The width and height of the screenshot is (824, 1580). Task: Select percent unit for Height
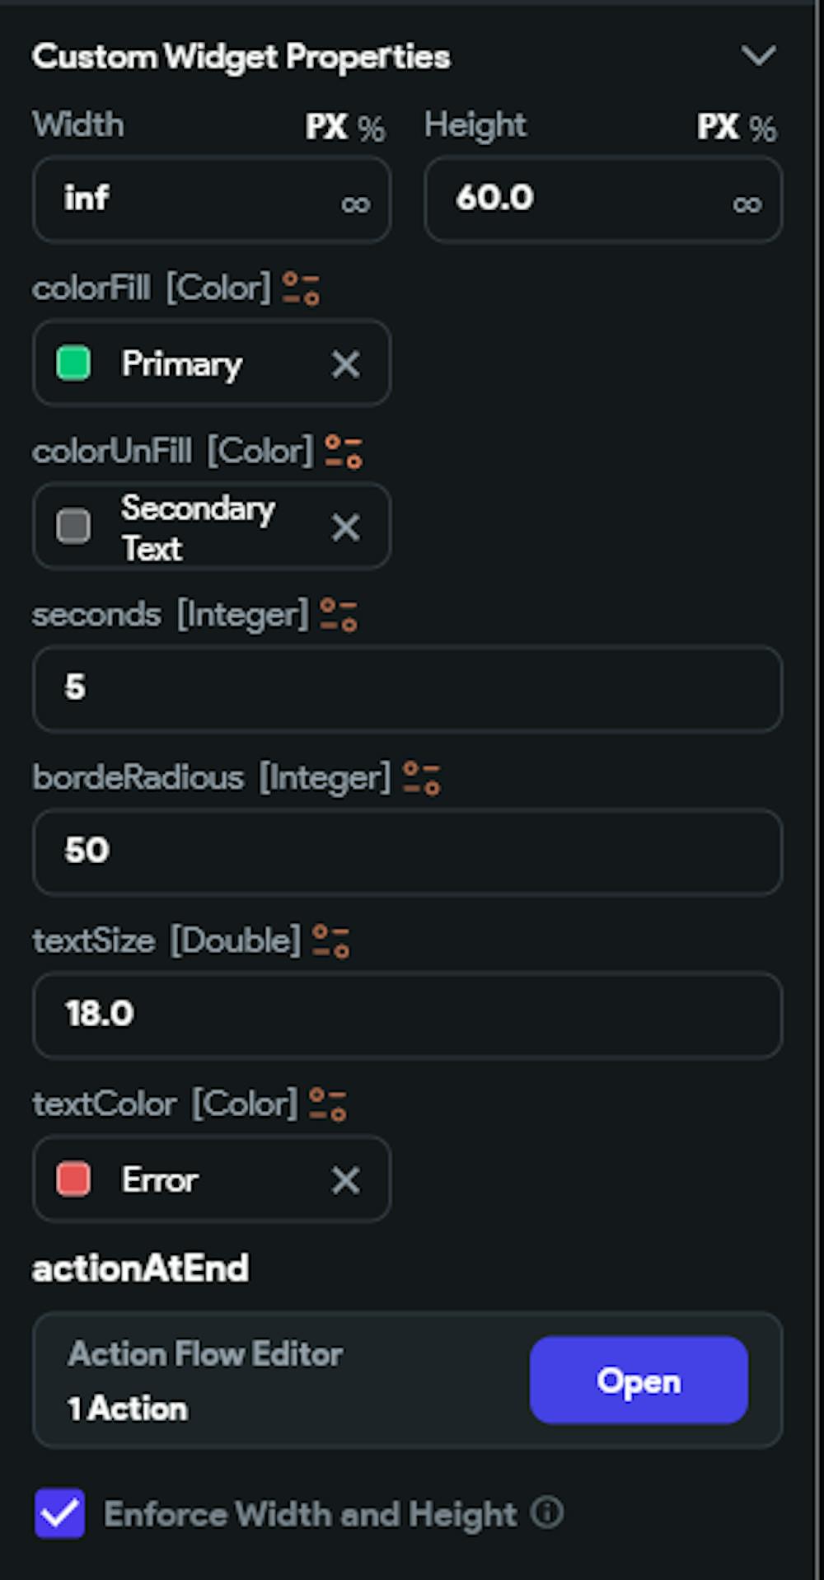tap(762, 128)
